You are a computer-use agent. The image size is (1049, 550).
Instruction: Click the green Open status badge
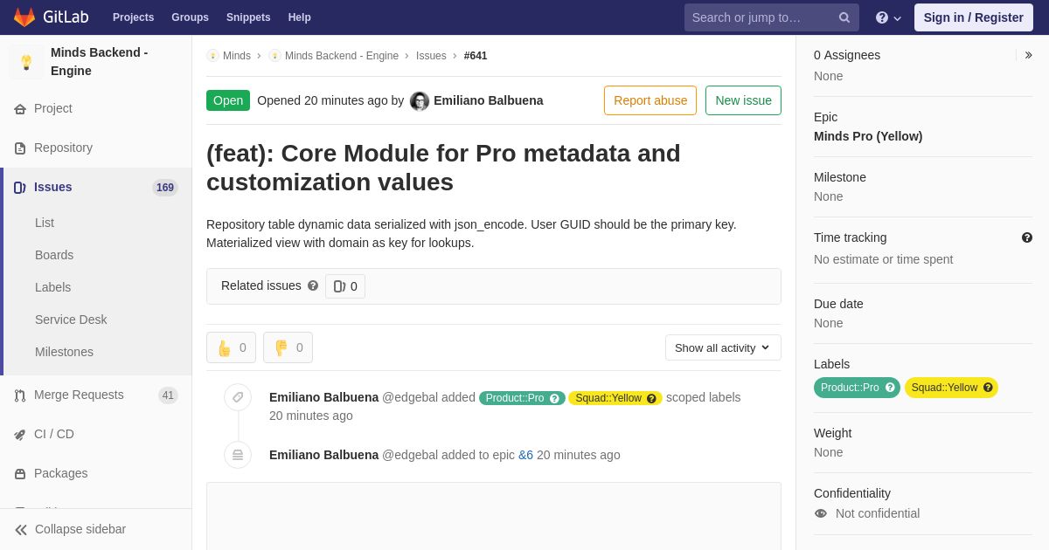point(228,100)
